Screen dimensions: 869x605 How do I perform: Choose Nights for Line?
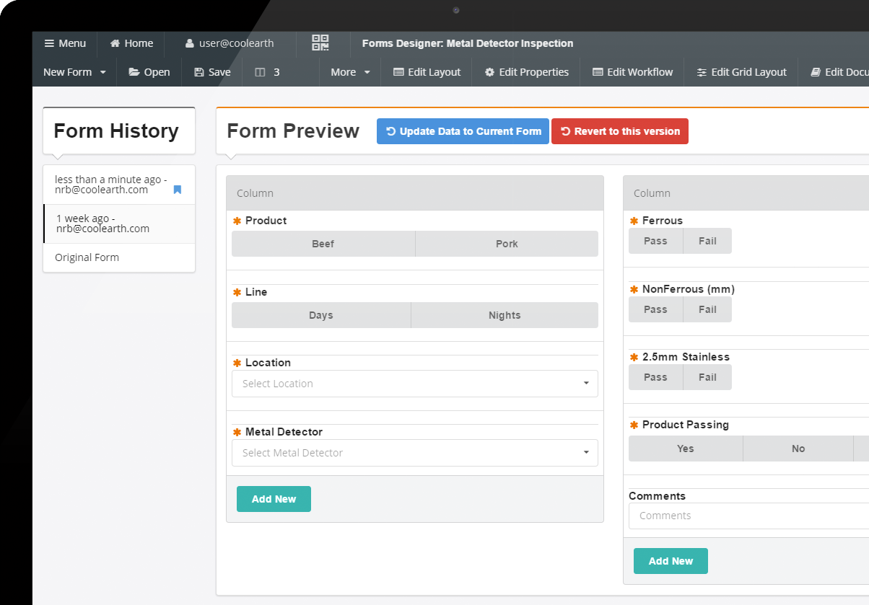504,315
